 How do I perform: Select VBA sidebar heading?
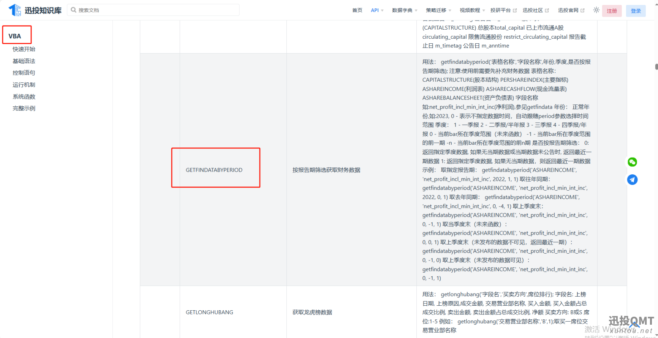pyautogui.click(x=15, y=36)
